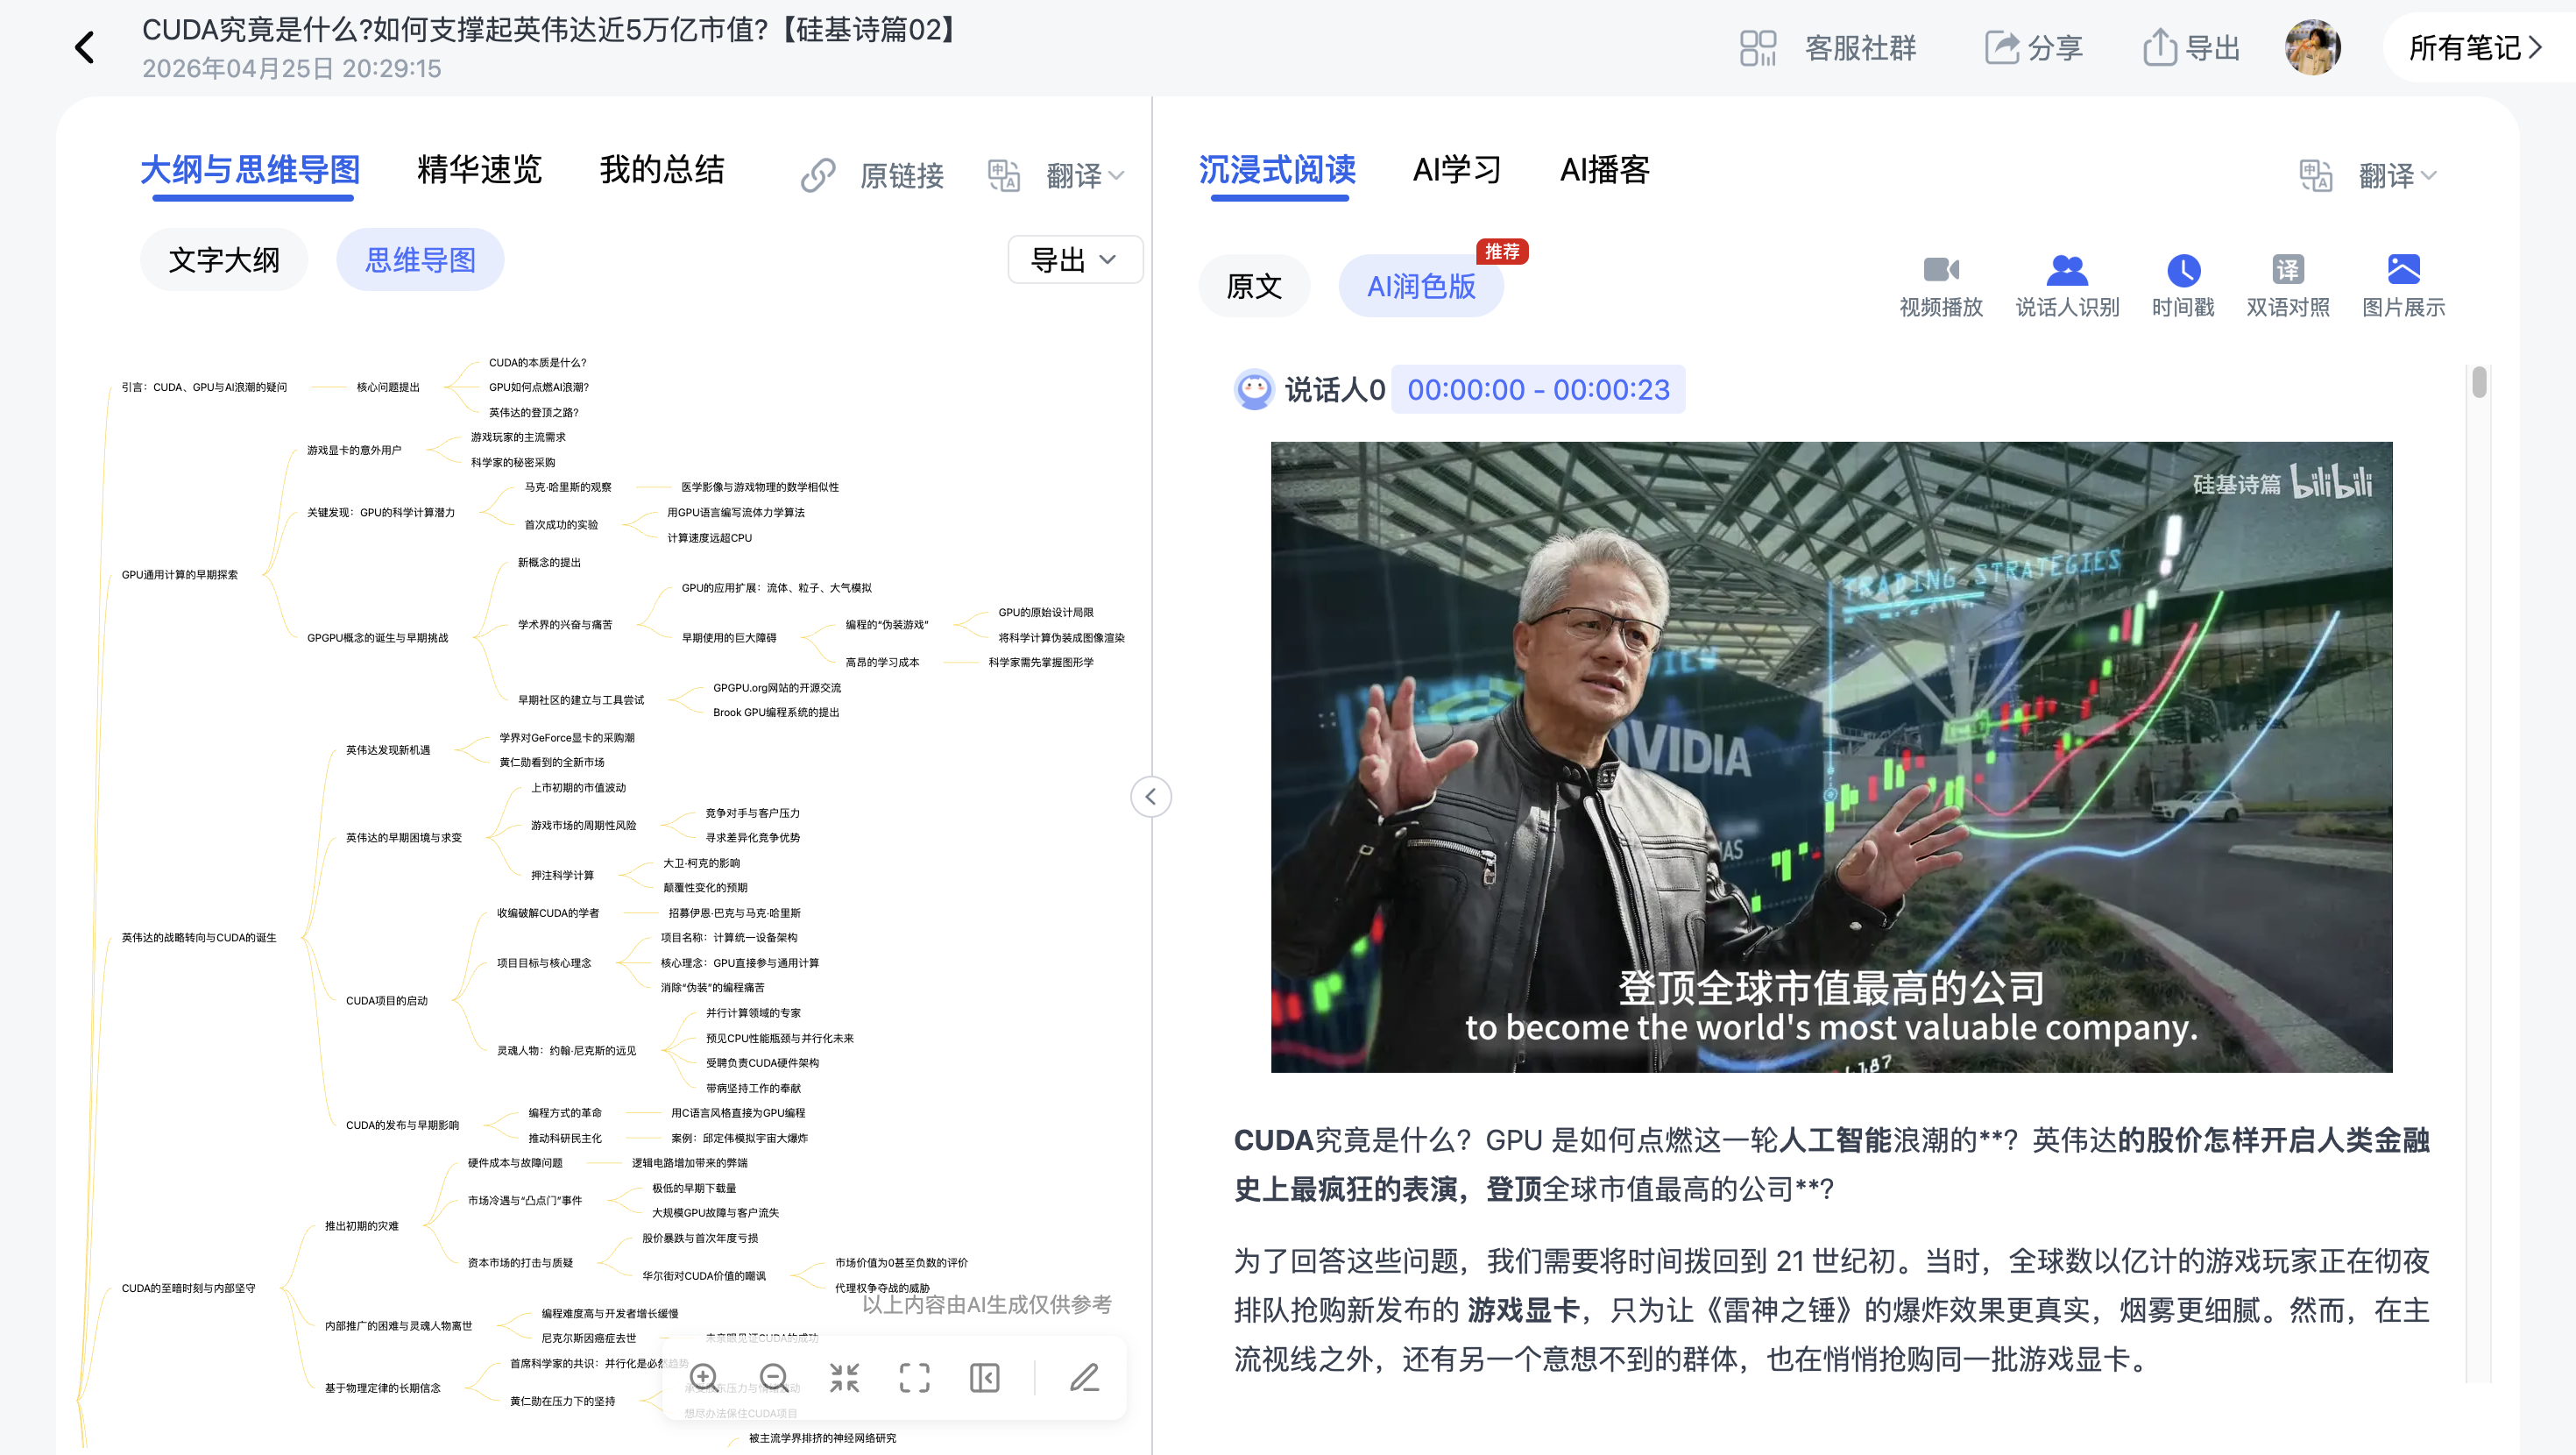Toggle 双语对照 bilingual view
This screenshot has height=1455, width=2576.
click(2288, 287)
